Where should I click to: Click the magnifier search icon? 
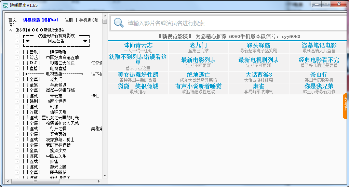point(119,23)
